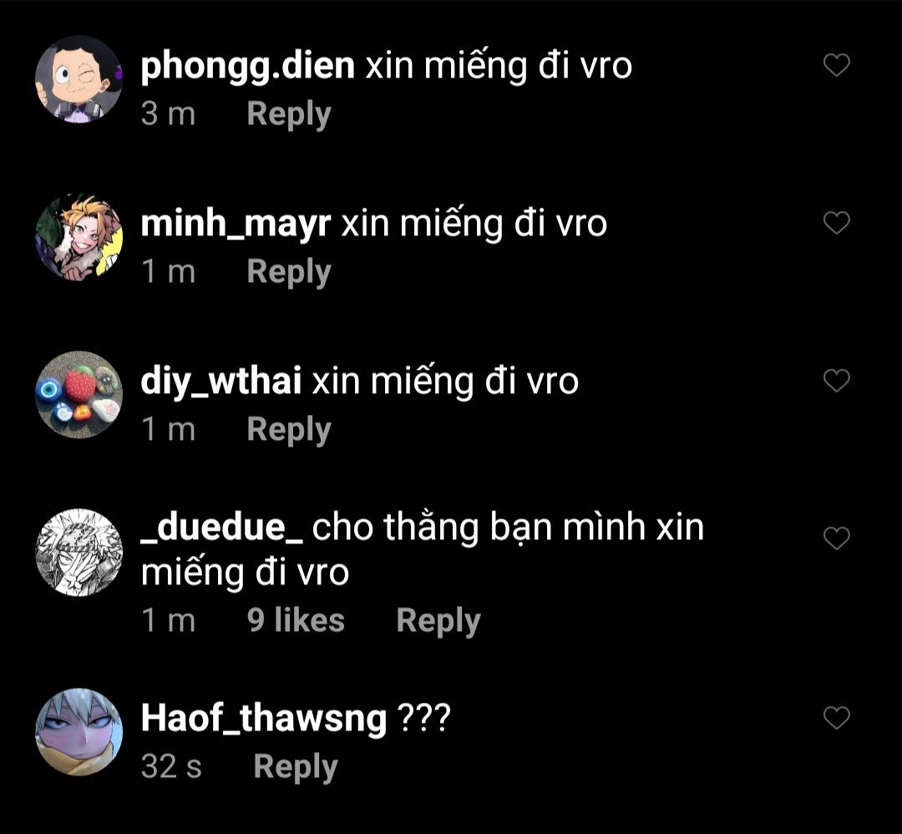
Task: Reply to phongg.dien's comment
Action: (289, 114)
